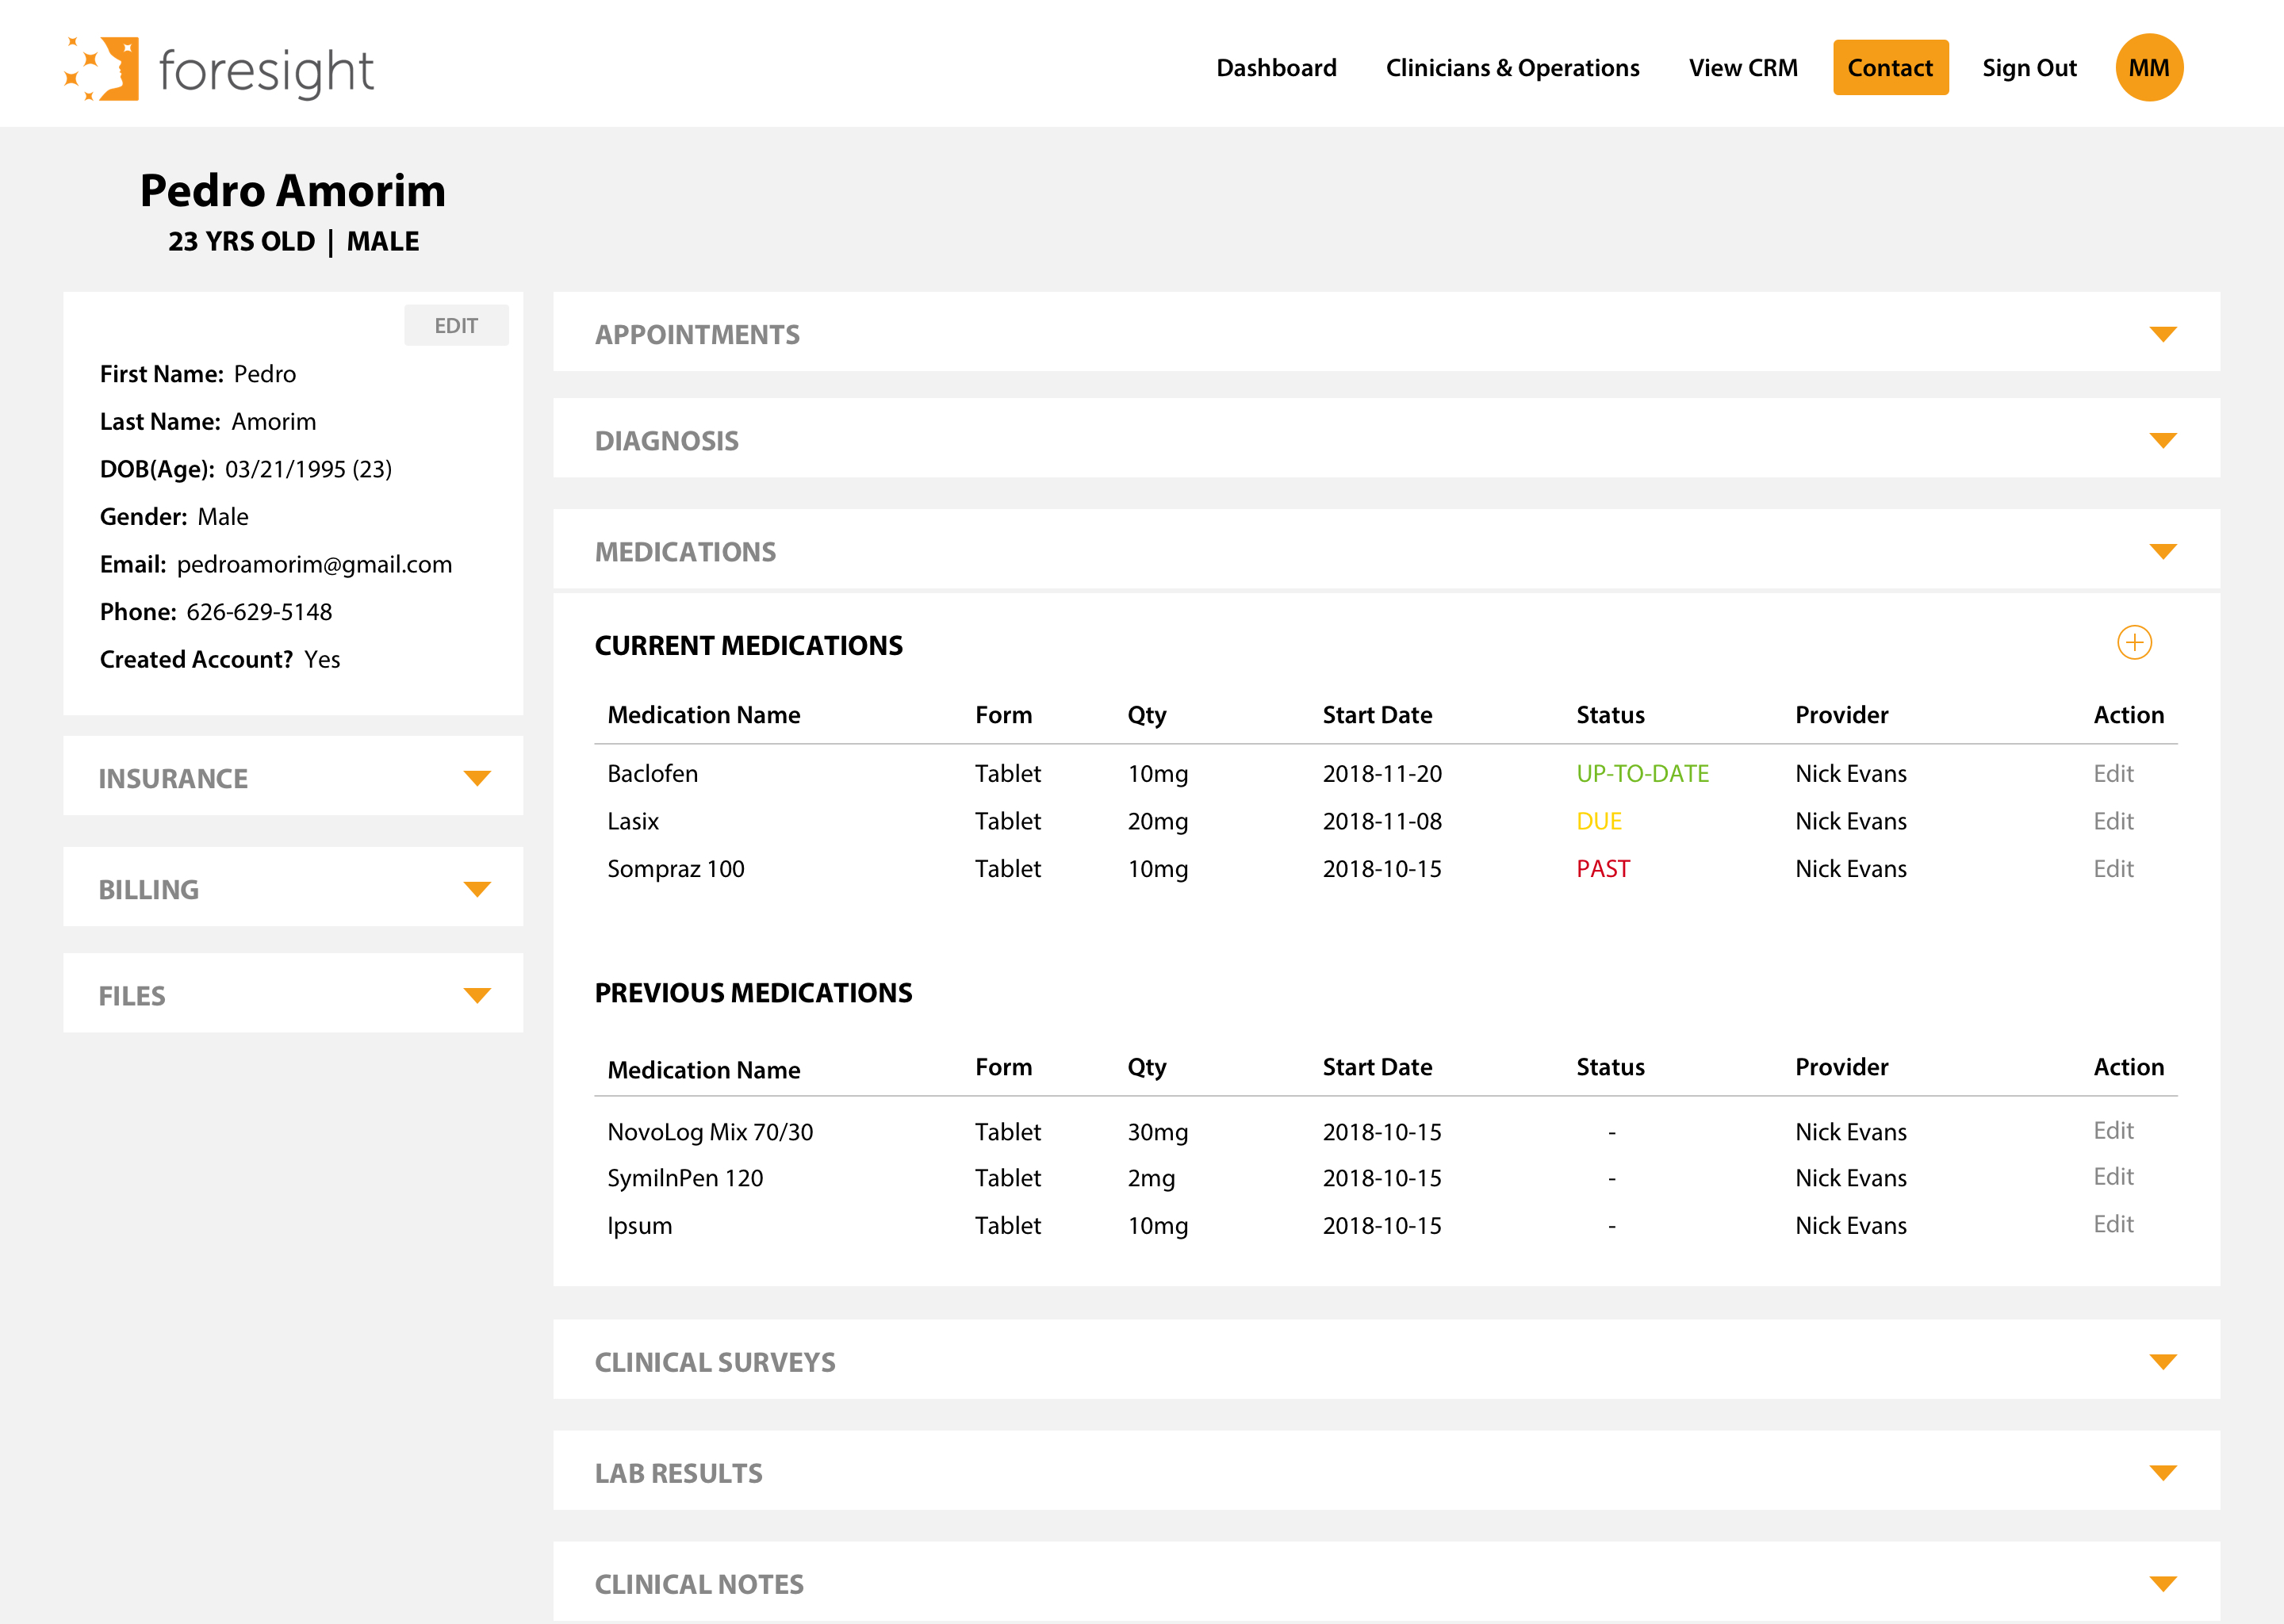This screenshot has width=2284, height=1624.
Task: Open the Dashboard menu item
Action: point(1275,68)
